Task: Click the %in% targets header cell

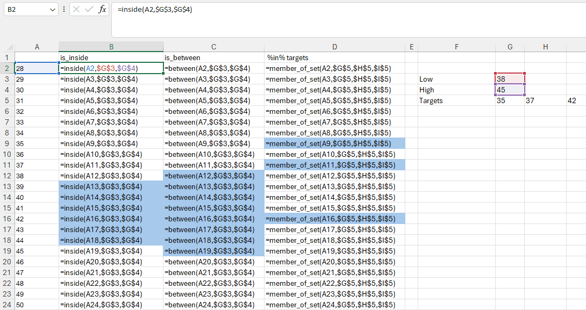Action: click(334, 57)
